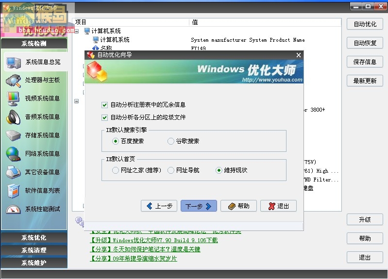Click the 项目 column header
Screen dimensions: 388x279
(131, 22)
